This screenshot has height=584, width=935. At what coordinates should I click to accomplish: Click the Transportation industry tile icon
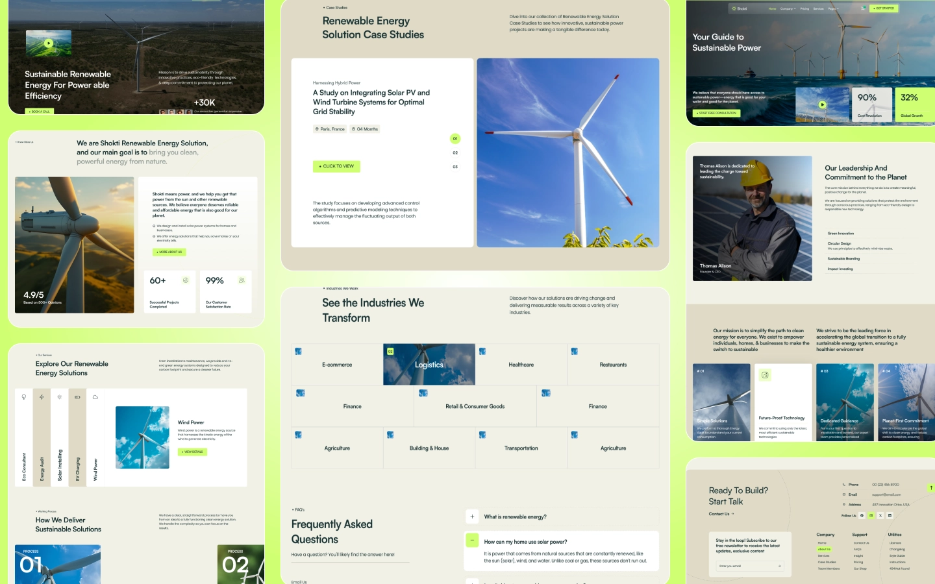pyautogui.click(x=482, y=435)
